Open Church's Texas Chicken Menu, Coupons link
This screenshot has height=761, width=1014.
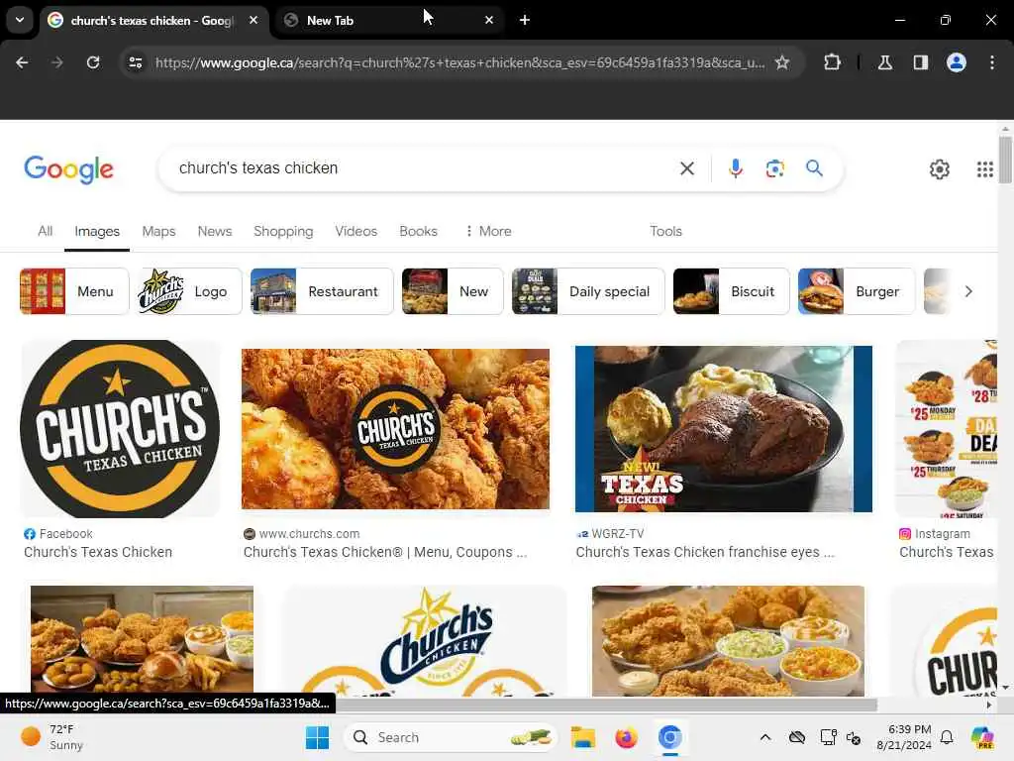pos(385,552)
